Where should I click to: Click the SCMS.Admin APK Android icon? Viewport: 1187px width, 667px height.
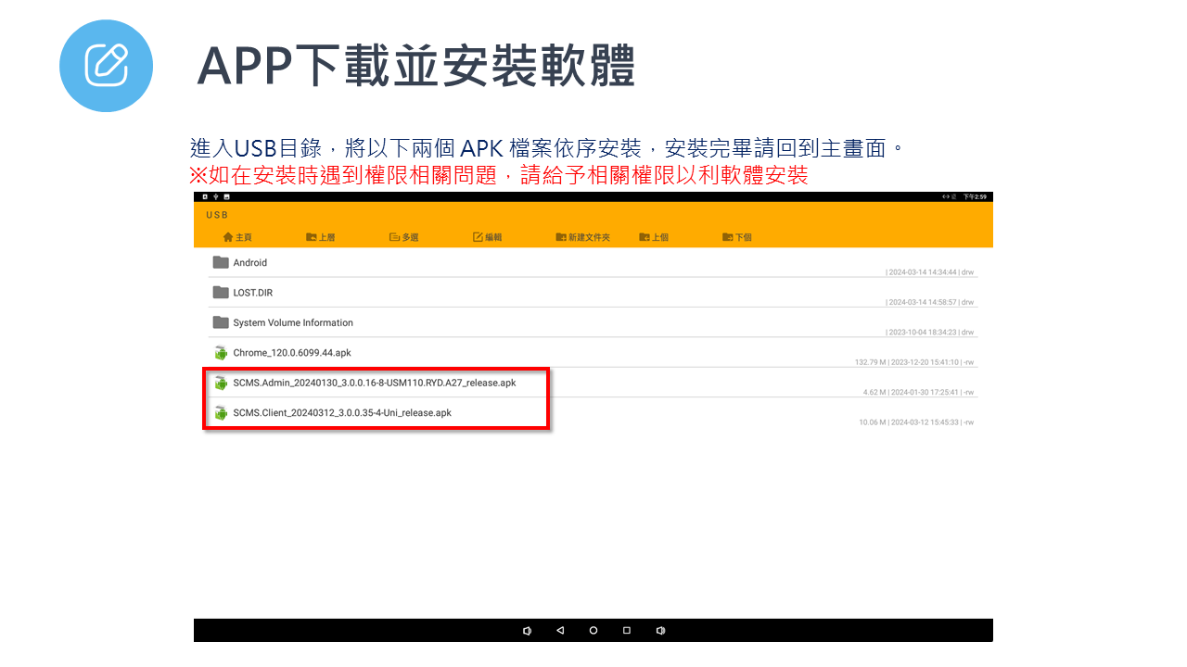click(221, 382)
